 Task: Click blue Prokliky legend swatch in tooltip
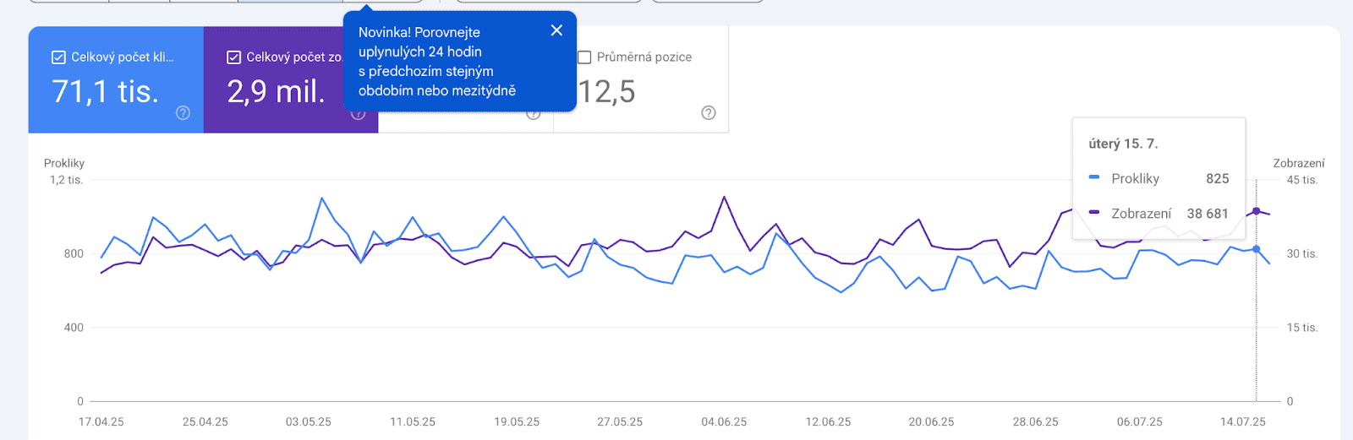coord(1094,178)
